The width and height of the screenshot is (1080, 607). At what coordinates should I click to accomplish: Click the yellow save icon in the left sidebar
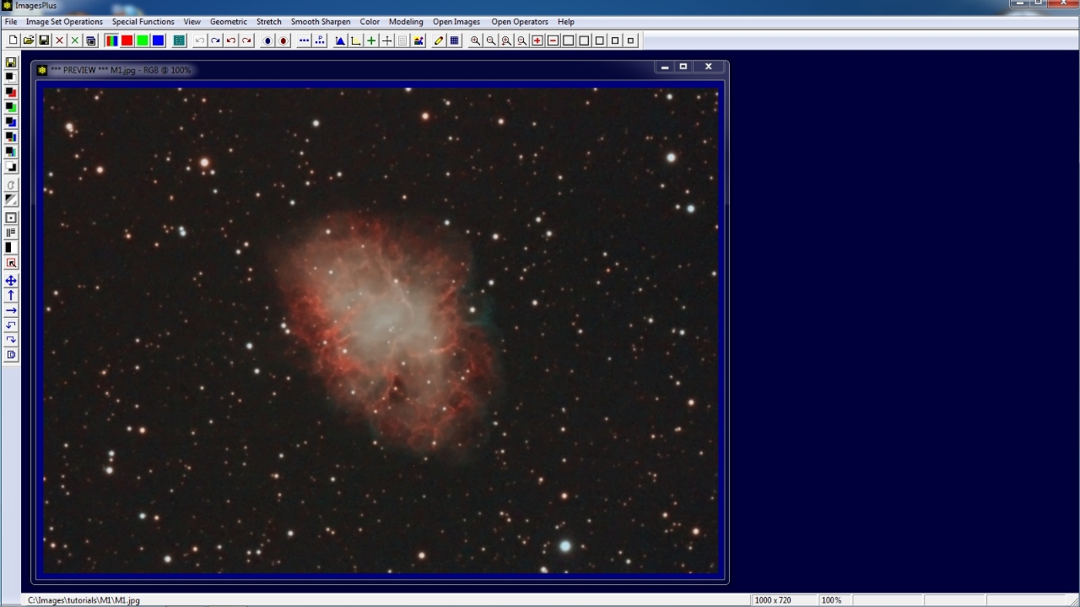pyautogui.click(x=11, y=62)
